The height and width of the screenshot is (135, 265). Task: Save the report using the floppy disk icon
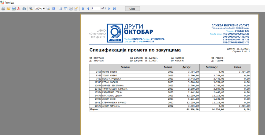click(x=13, y=9)
